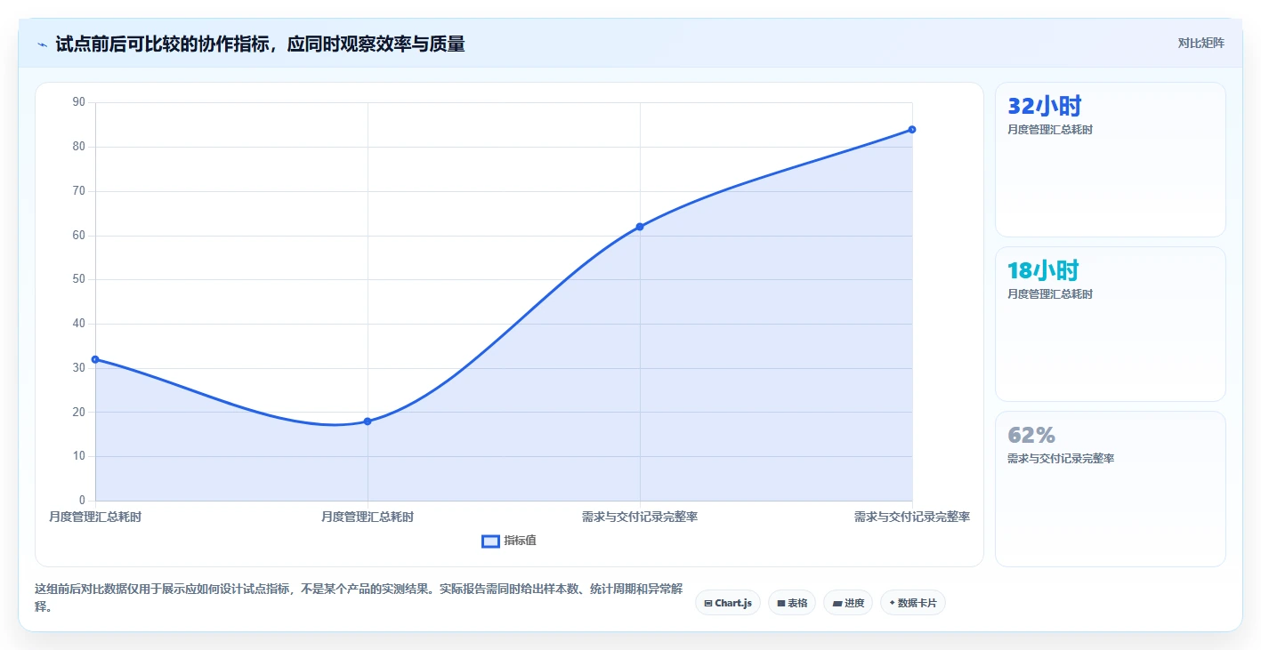Click the y-axis tick label 40
The image size is (1261, 650).
(79, 324)
